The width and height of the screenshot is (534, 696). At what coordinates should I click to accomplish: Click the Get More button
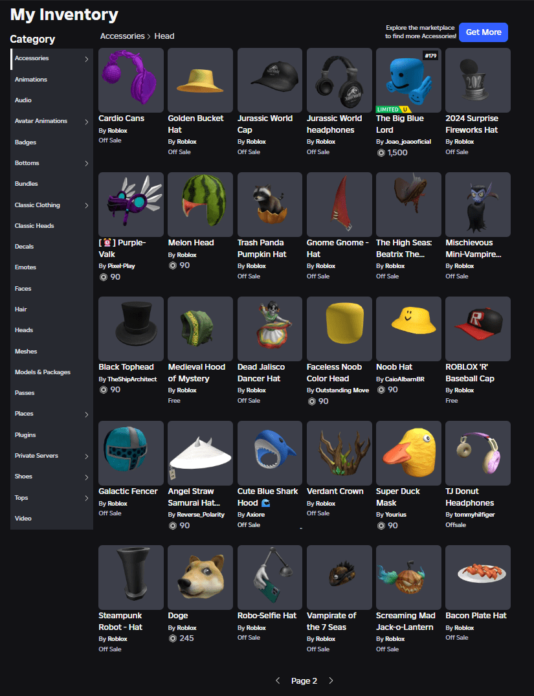pyautogui.click(x=483, y=32)
